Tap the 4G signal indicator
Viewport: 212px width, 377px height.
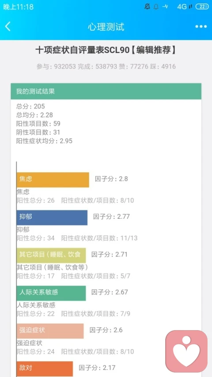pyautogui.click(x=184, y=7)
